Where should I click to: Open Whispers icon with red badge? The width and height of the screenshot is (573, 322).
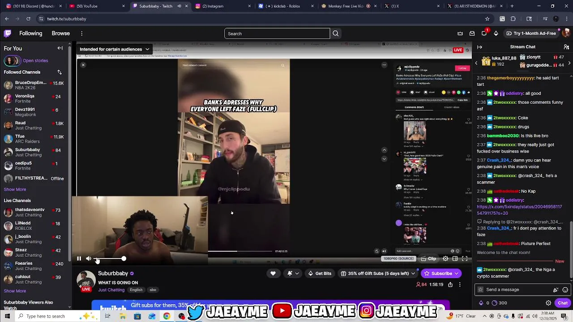[x=484, y=34]
